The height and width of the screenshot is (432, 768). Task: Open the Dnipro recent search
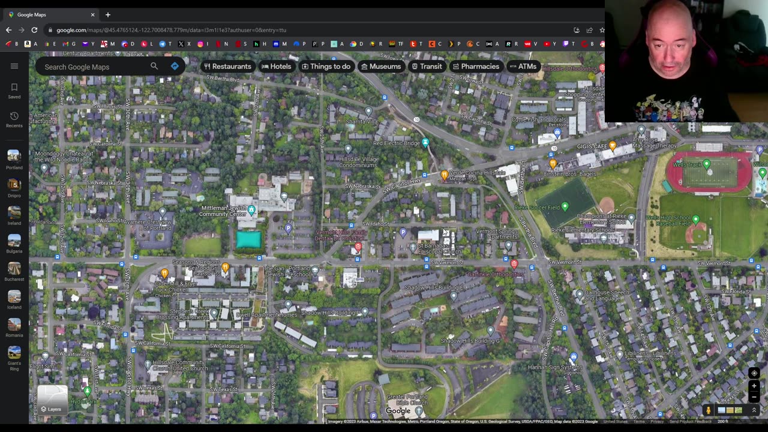[14, 188]
